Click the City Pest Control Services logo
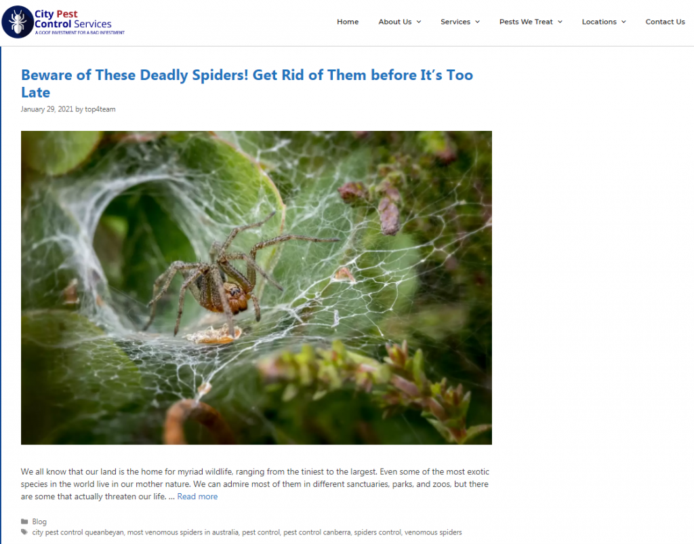 coord(63,22)
